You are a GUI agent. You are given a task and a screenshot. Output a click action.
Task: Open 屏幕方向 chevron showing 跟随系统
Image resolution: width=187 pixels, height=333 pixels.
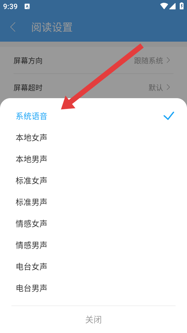tap(168, 60)
